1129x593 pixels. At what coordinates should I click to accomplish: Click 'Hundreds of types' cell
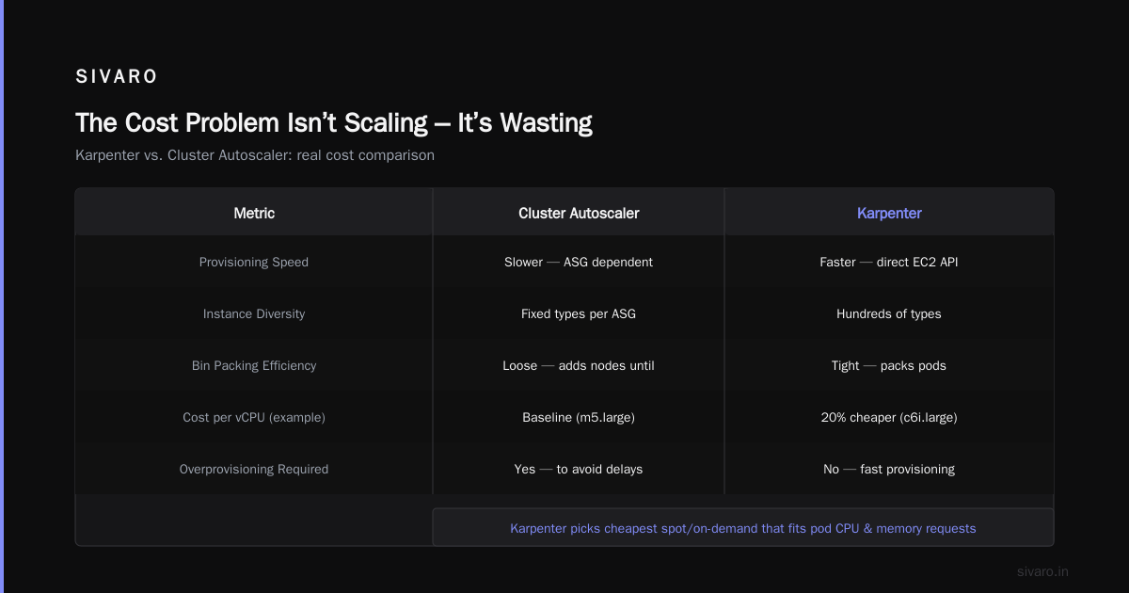[x=889, y=313]
